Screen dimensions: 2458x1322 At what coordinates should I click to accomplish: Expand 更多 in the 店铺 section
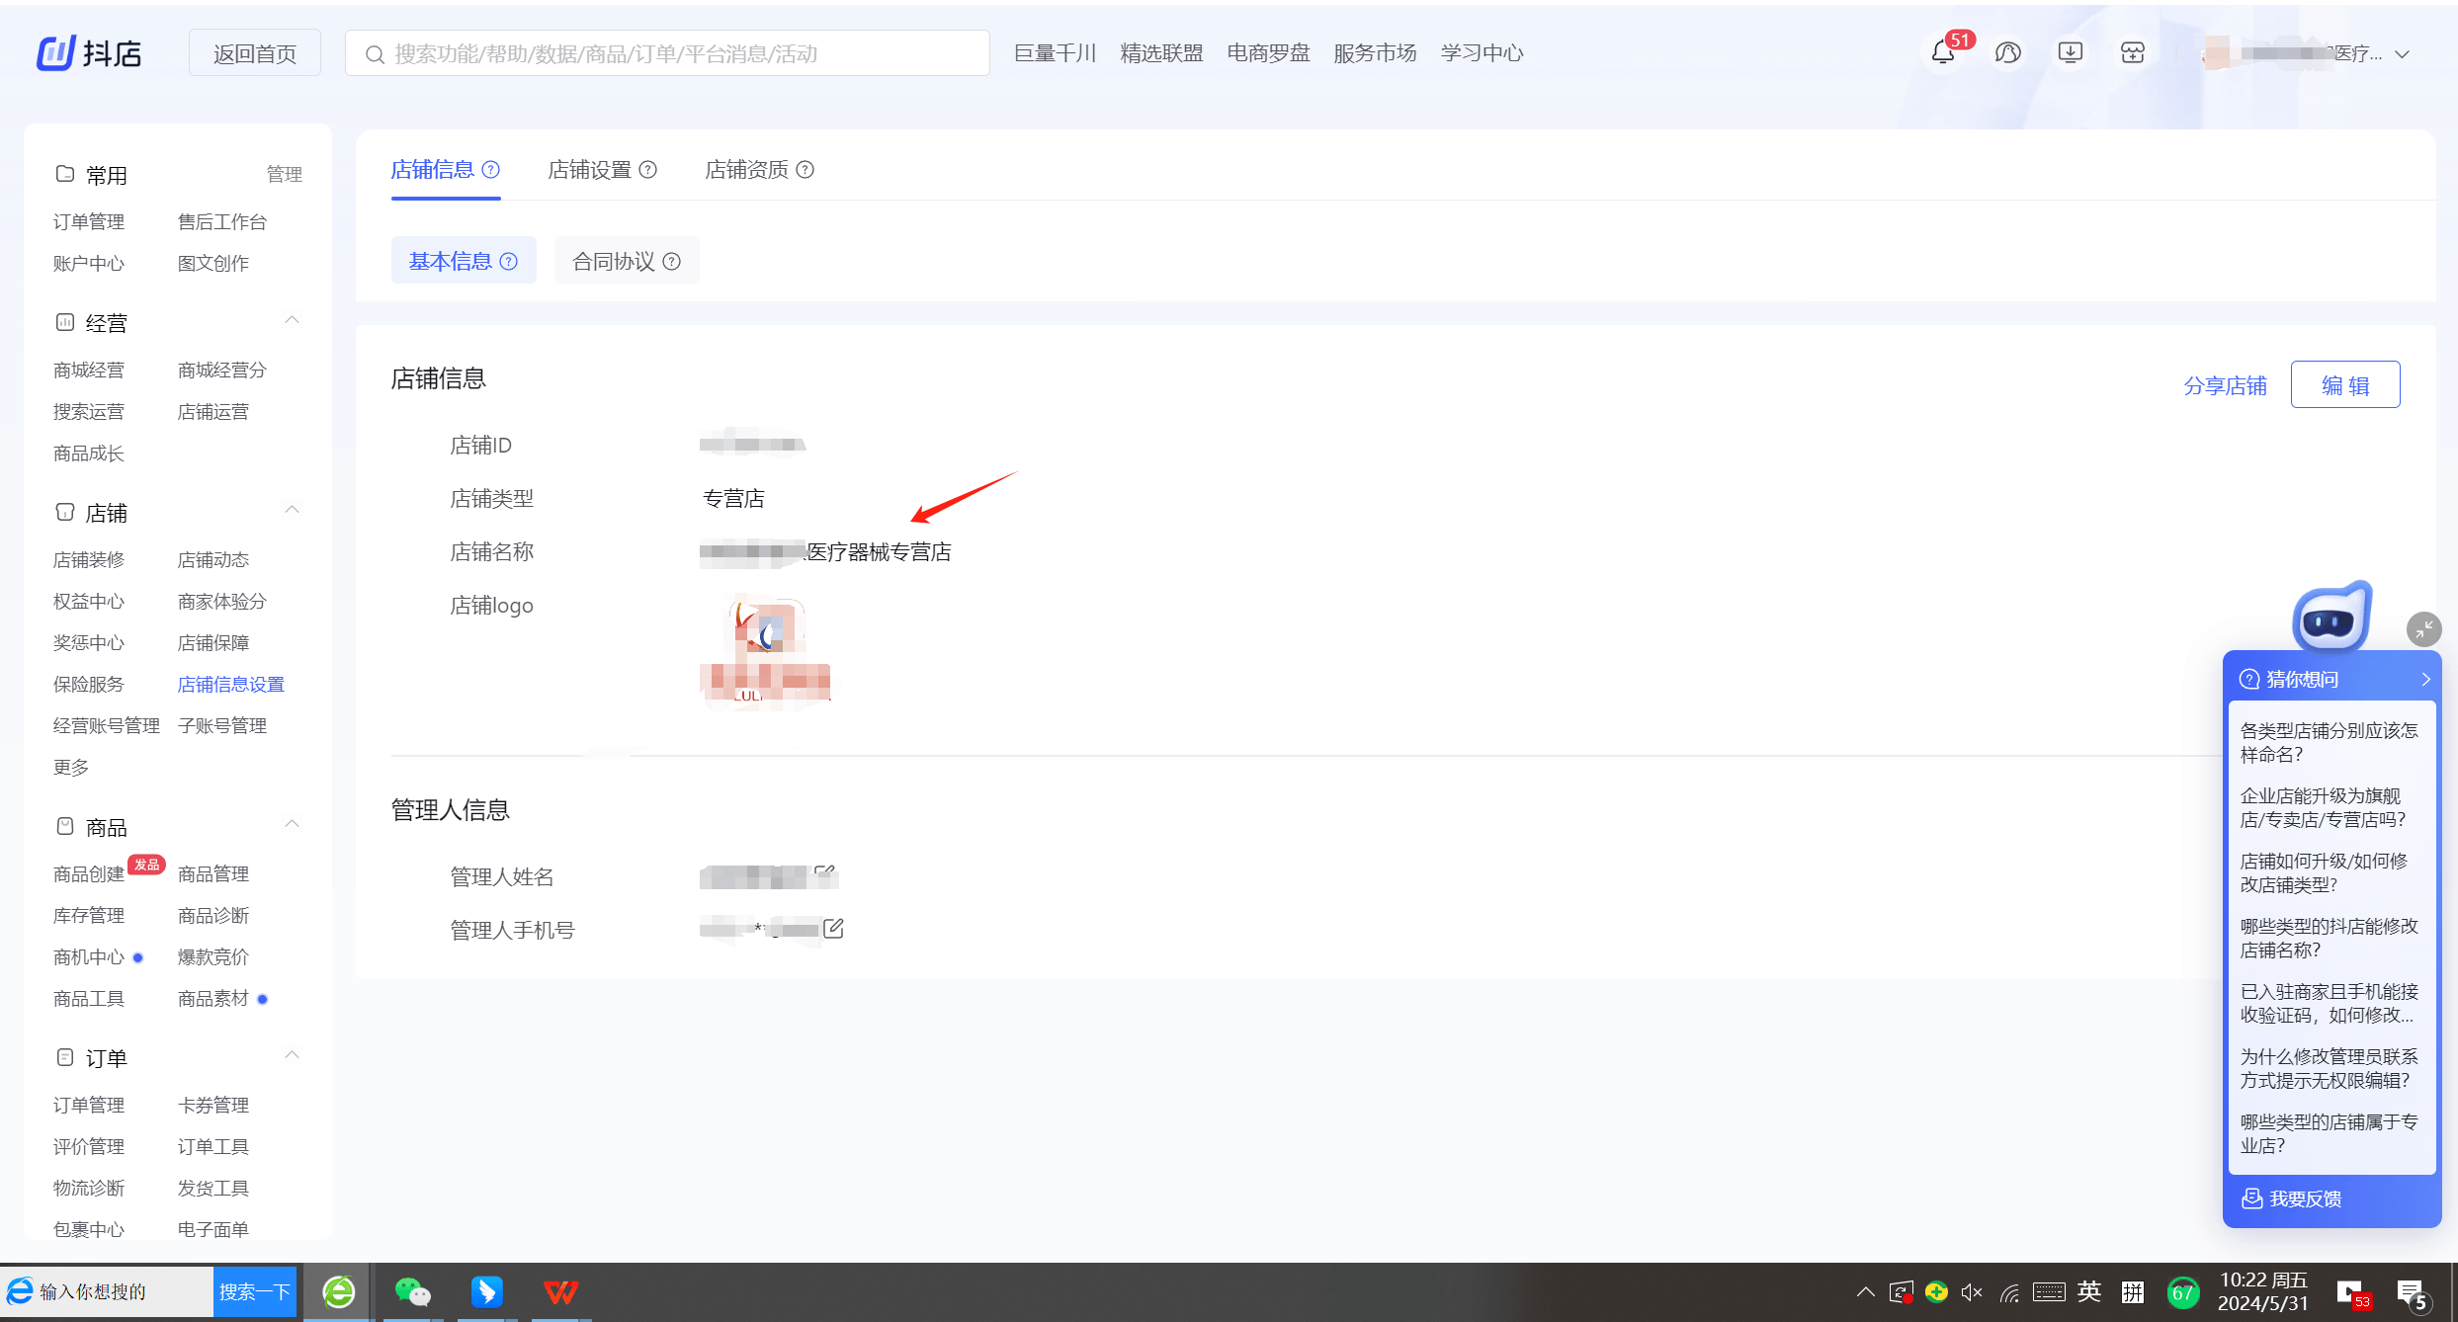(71, 768)
